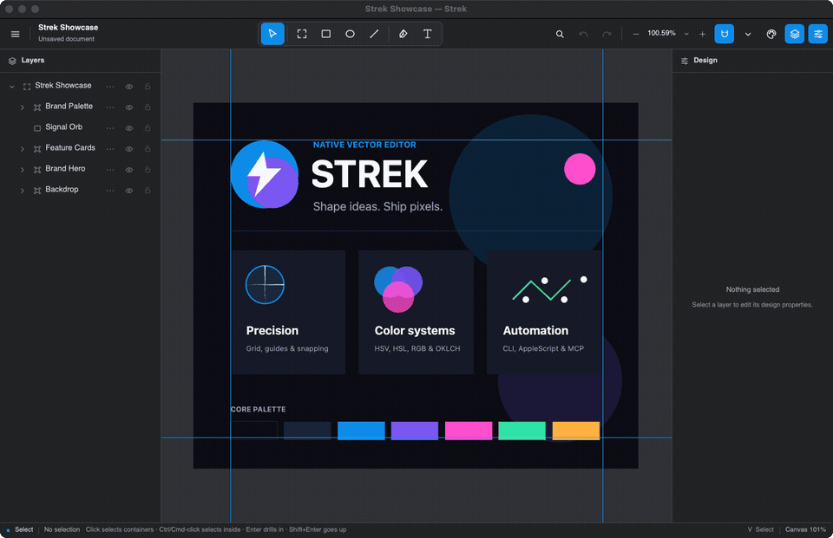
Task: Click the purple palette swatch on canvas
Action: point(415,431)
